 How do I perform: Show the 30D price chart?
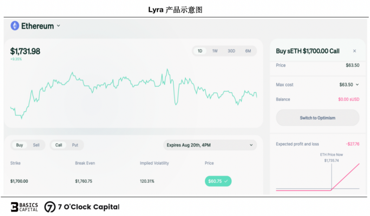tap(231, 51)
